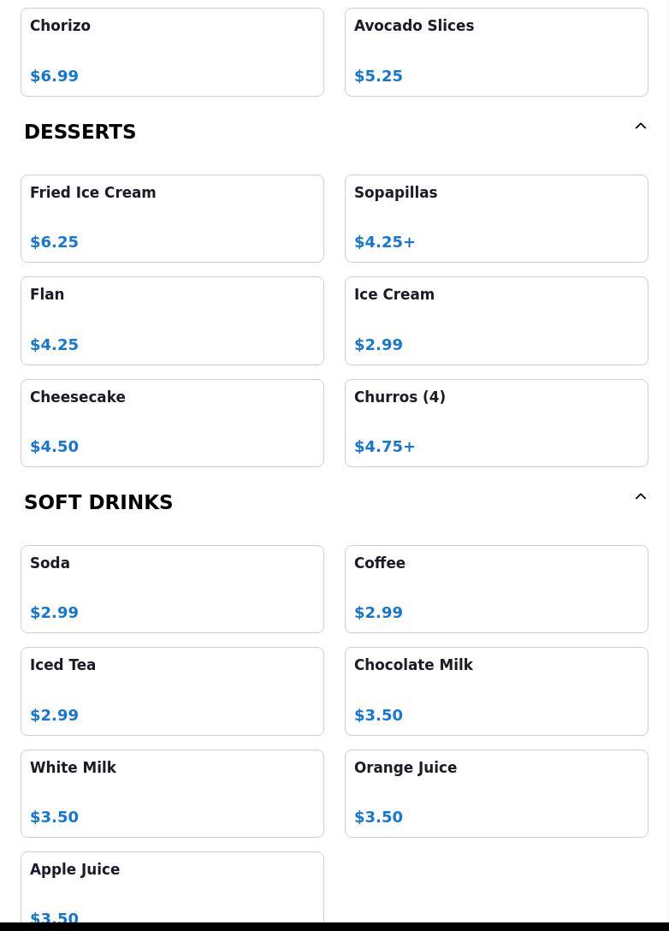Viewport: 669px width, 931px height.
Task: Select the Chorizo menu item
Action: pos(172,52)
